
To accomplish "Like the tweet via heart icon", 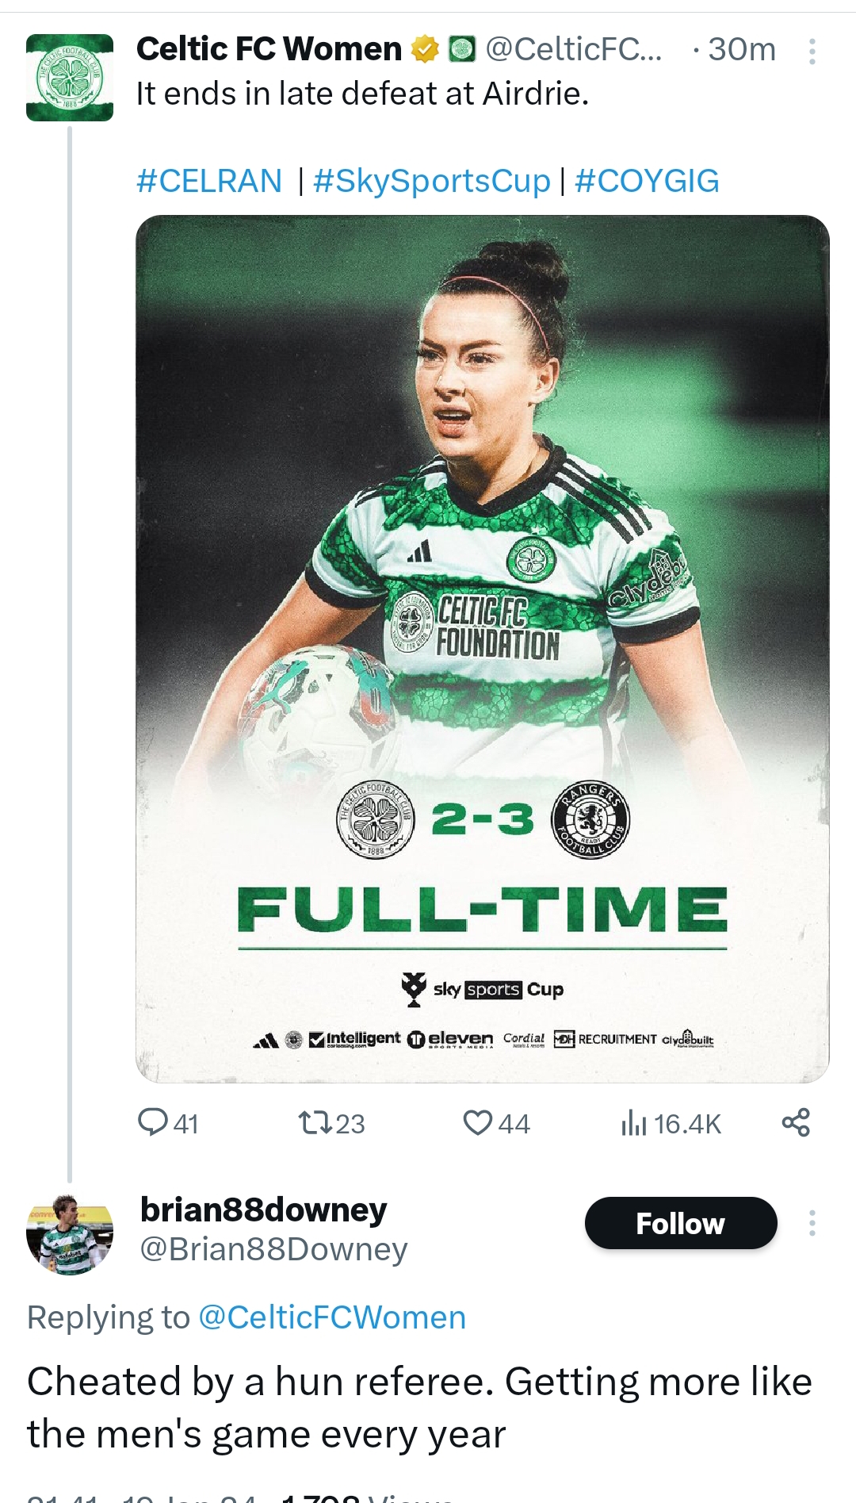I will click(478, 1122).
